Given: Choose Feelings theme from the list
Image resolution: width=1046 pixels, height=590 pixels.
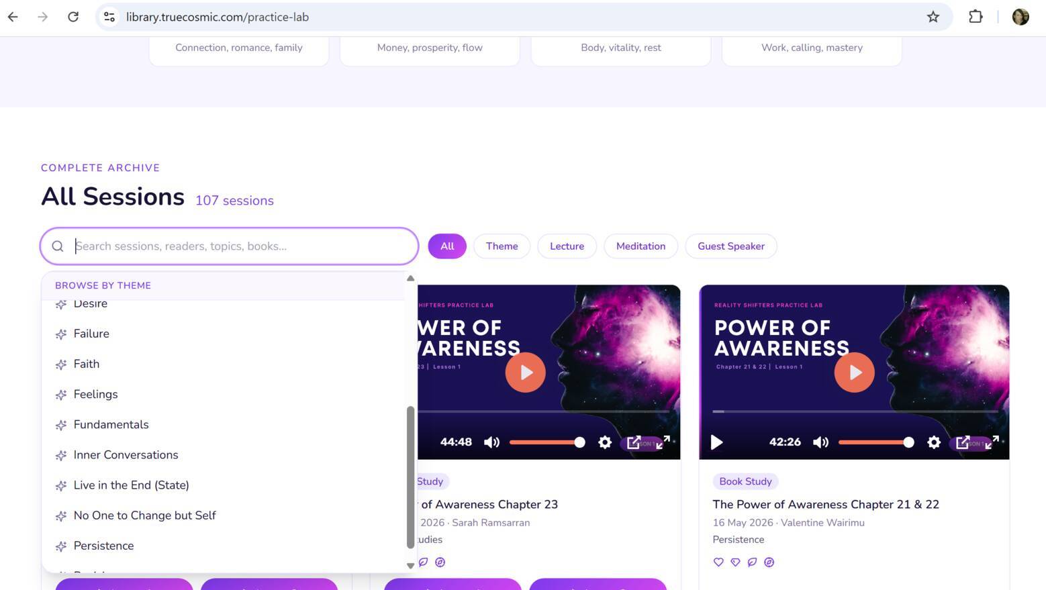Looking at the screenshot, I should pos(224,394).
